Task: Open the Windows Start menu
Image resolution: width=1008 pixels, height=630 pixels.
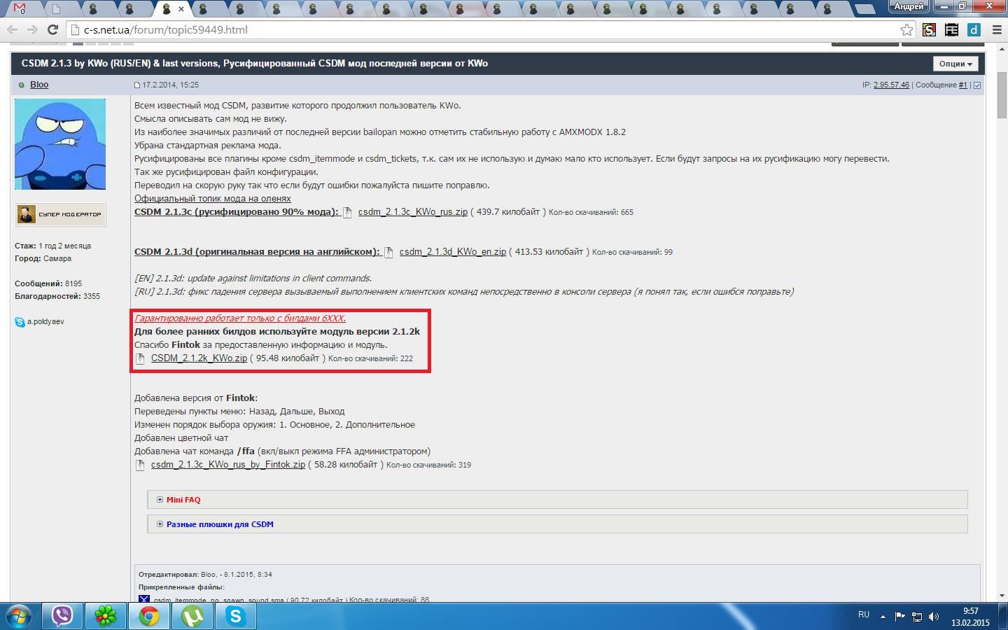Action: [19, 616]
